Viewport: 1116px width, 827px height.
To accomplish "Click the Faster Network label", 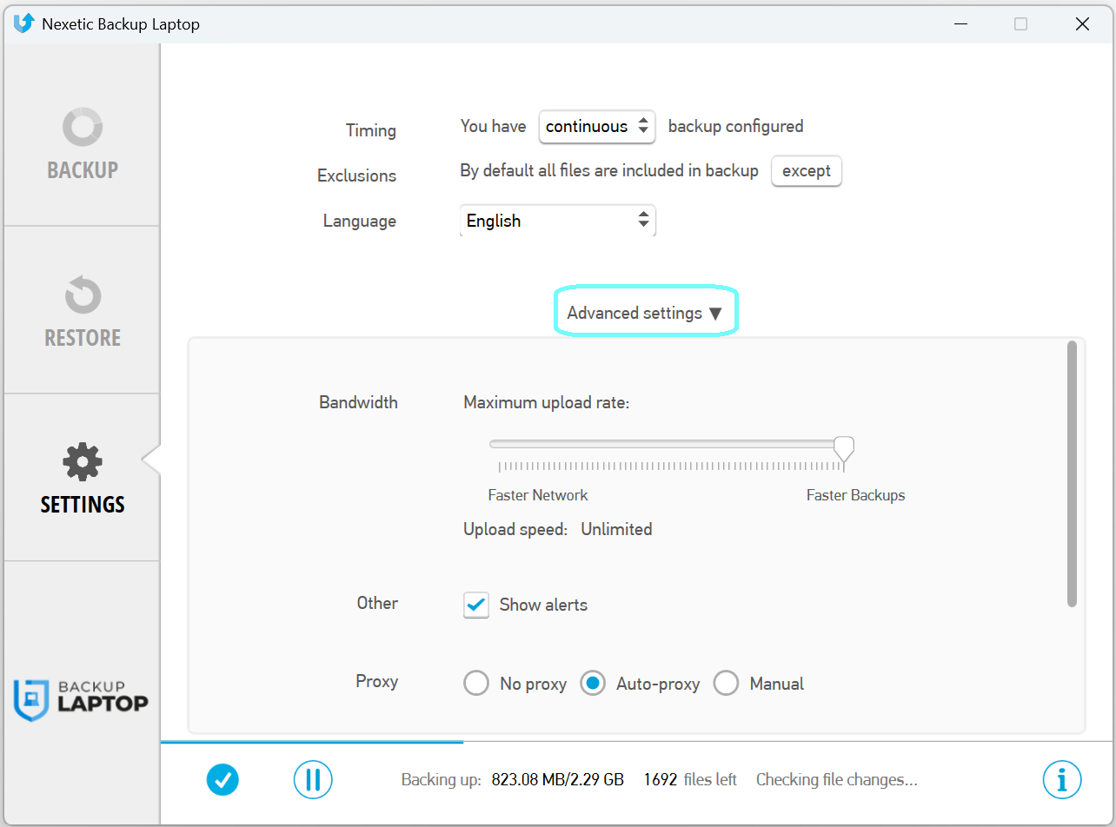I will point(538,495).
